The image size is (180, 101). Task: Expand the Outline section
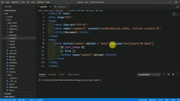[19, 94]
